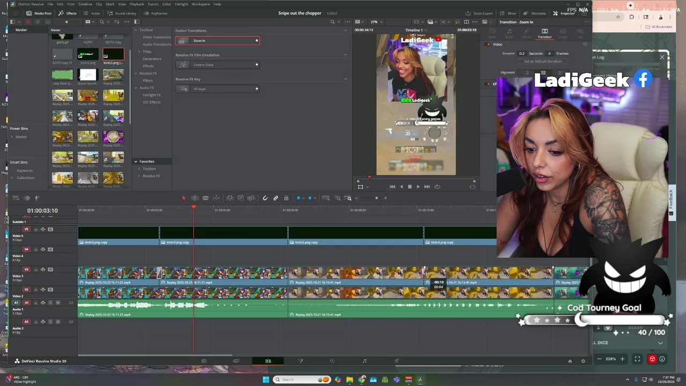Select Video Transitions in effects tree
Image resolution: width=686 pixels, height=386 pixels.
tap(156, 37)
